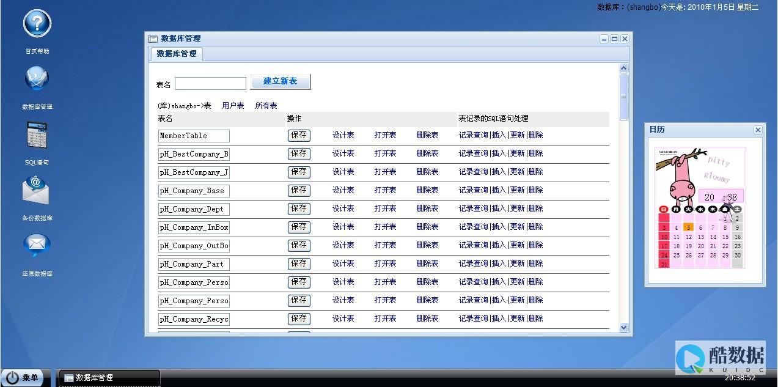This screenshot has width=778, height=387.
Task: Click scrollbar up arrow in 数据库管理 window
Action: click(x=624, y=68)
